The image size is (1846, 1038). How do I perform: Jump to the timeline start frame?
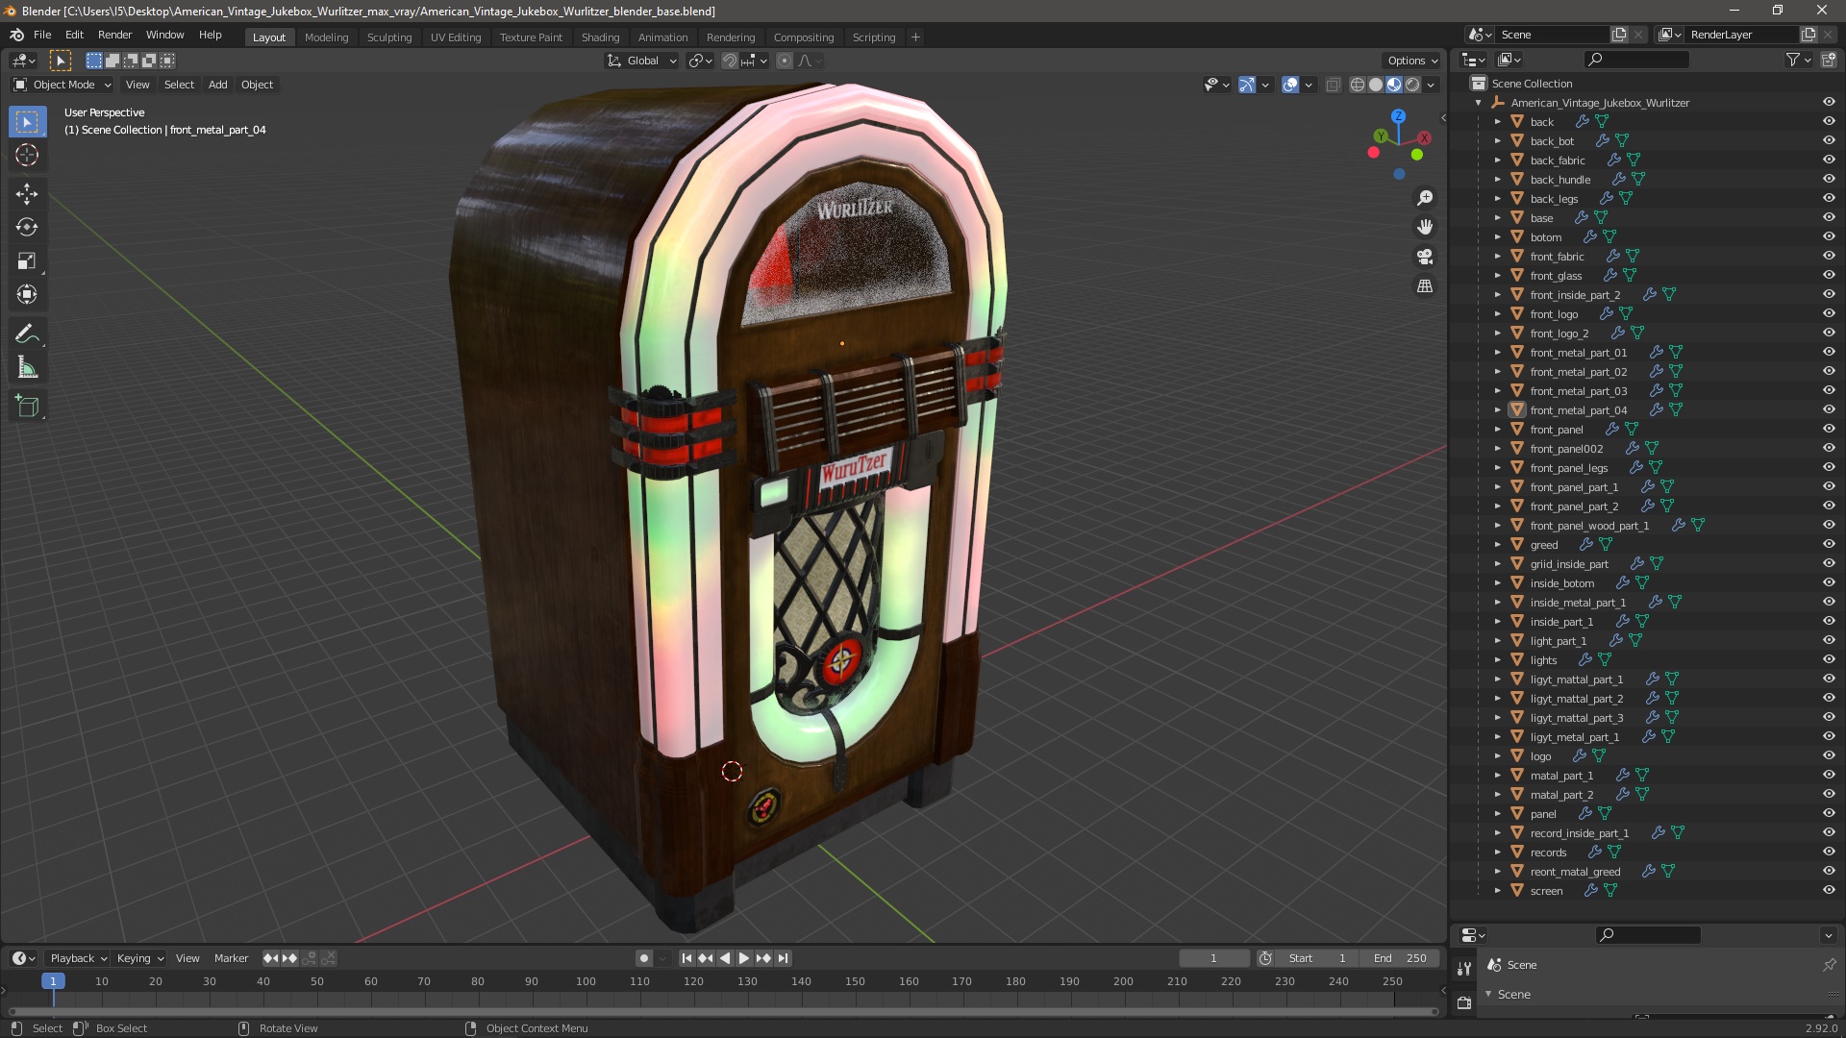pos(686,958)
